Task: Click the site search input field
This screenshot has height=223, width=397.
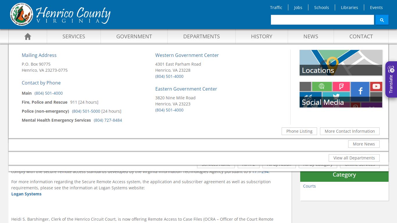Action: pos(322,20)
